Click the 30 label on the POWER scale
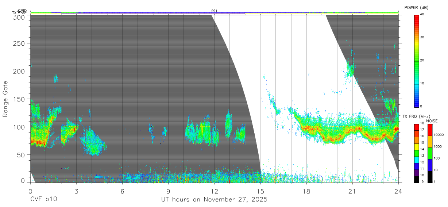The height and width of the screenshot is (207, 448). click(422, 37)
